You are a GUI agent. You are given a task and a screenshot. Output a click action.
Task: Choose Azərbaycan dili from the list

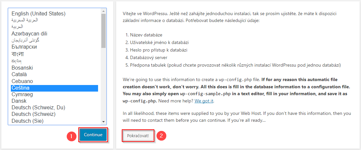32,34
